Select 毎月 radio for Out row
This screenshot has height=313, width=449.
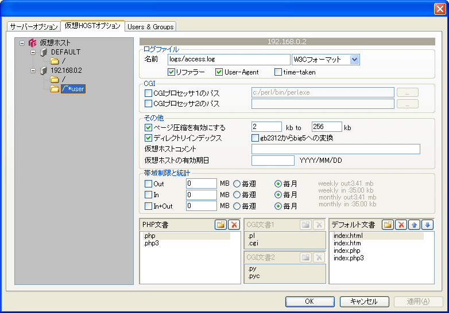[278, 183]
